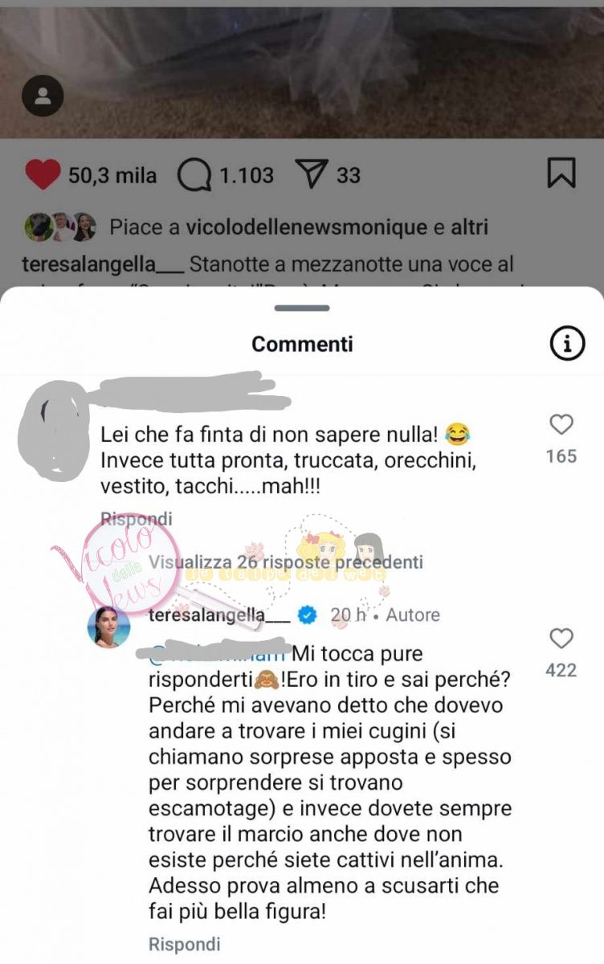Open teresalangella___ username in reply
Screen dimensions: 604x964
220,615
